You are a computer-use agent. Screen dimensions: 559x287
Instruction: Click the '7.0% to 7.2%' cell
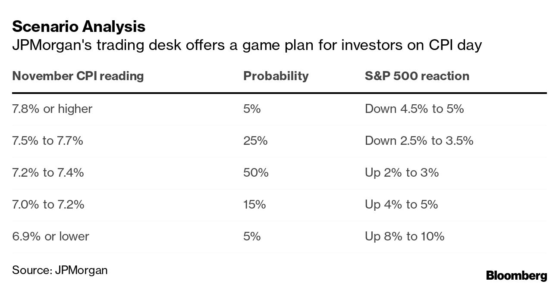click(x=48, y=204)
